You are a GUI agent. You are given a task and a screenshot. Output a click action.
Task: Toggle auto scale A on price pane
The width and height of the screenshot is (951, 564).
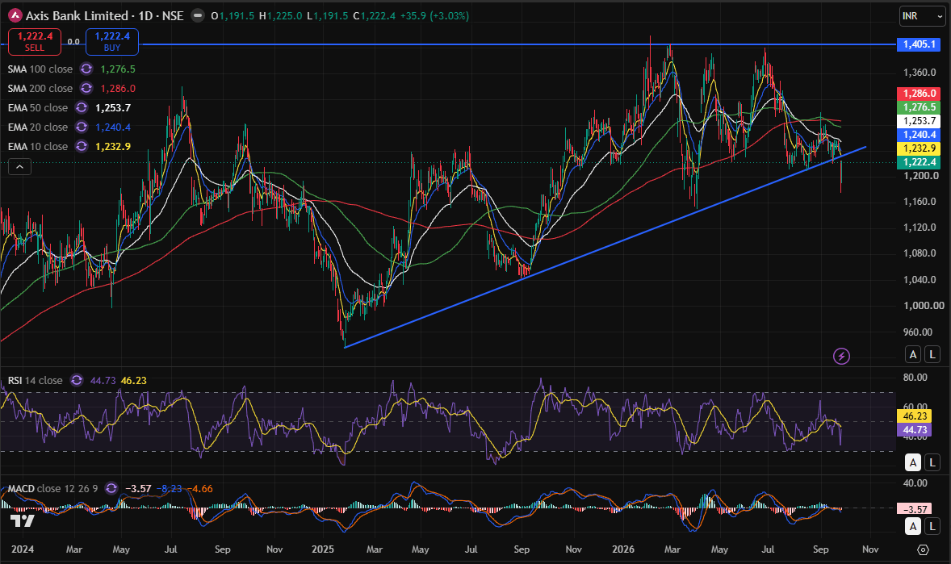[x=913, y=355]
